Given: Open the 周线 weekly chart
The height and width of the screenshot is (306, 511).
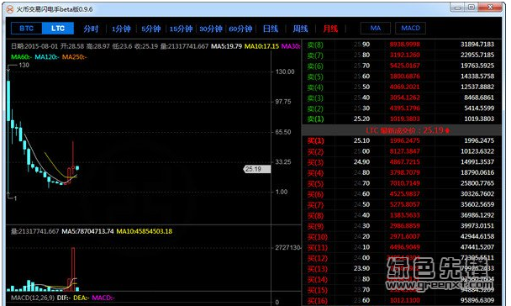Looking at the screenshot, I should 300,29.
